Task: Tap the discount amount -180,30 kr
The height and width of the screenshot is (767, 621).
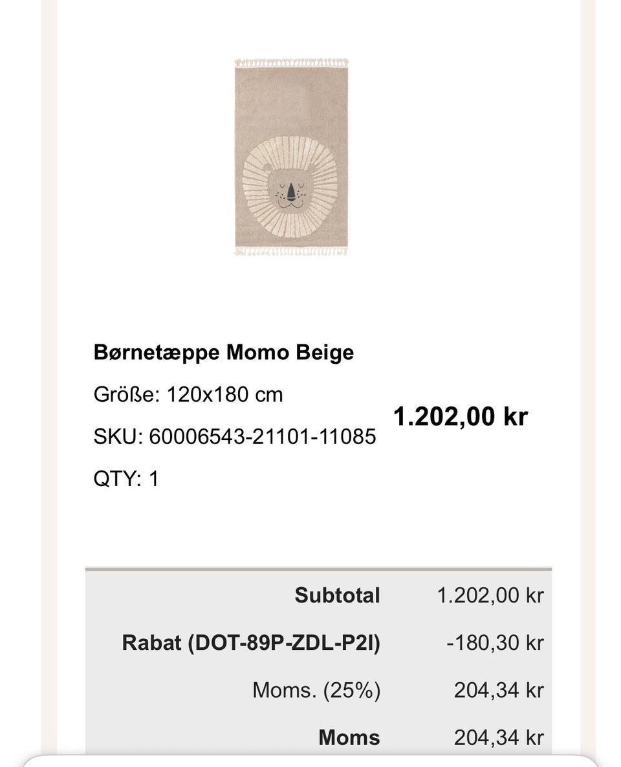Action: [x=495, y=643]
